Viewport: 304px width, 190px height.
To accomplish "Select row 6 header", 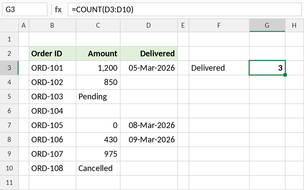I will (9, 111).
